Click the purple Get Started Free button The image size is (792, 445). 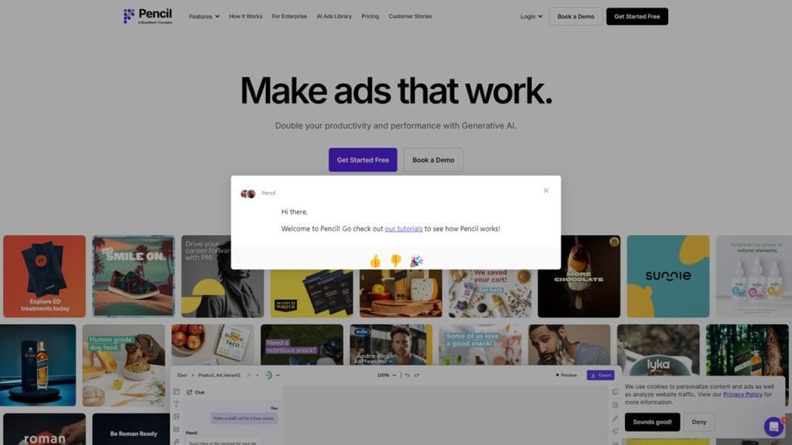tap(363, 160)
